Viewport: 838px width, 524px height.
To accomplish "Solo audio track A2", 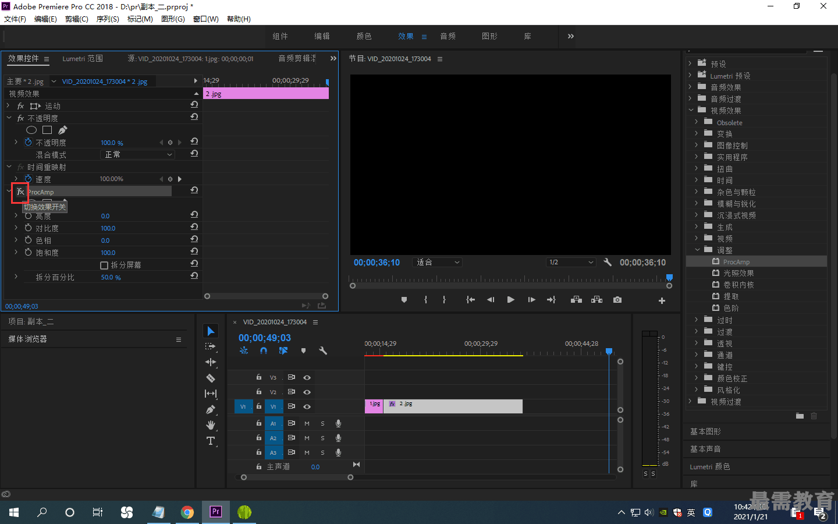I will pyautogui.click(x=322, y=438).
